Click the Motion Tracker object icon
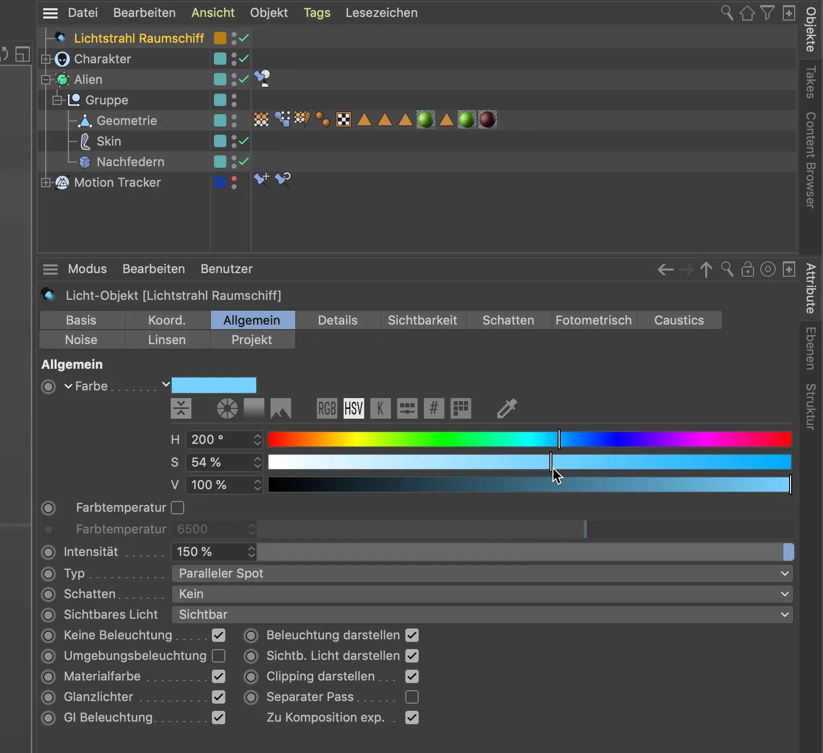Image resolution: width=823 pixels, height=753 pixels. click(61, 183)
